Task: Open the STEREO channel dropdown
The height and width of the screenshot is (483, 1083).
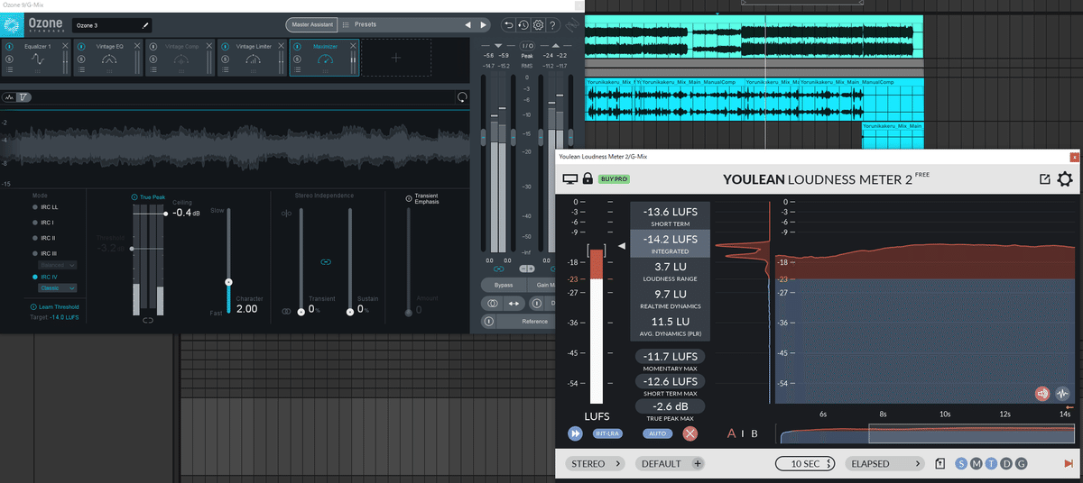Action: [596, 463]
